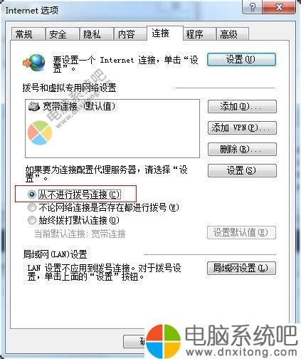
Task: Click the 添加 VPN(P)... button
Action: tap(242, 128)
